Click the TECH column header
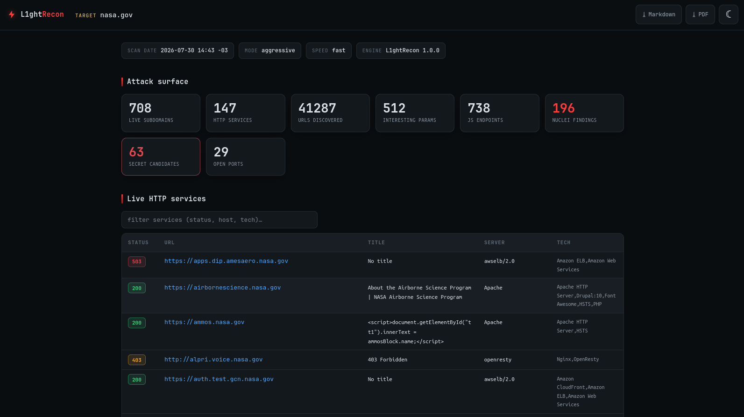This screenshot has height=417, width=744. (x=564, y=243)
